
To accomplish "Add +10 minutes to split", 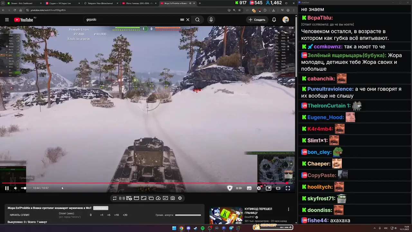I will [x=117, y=215].
